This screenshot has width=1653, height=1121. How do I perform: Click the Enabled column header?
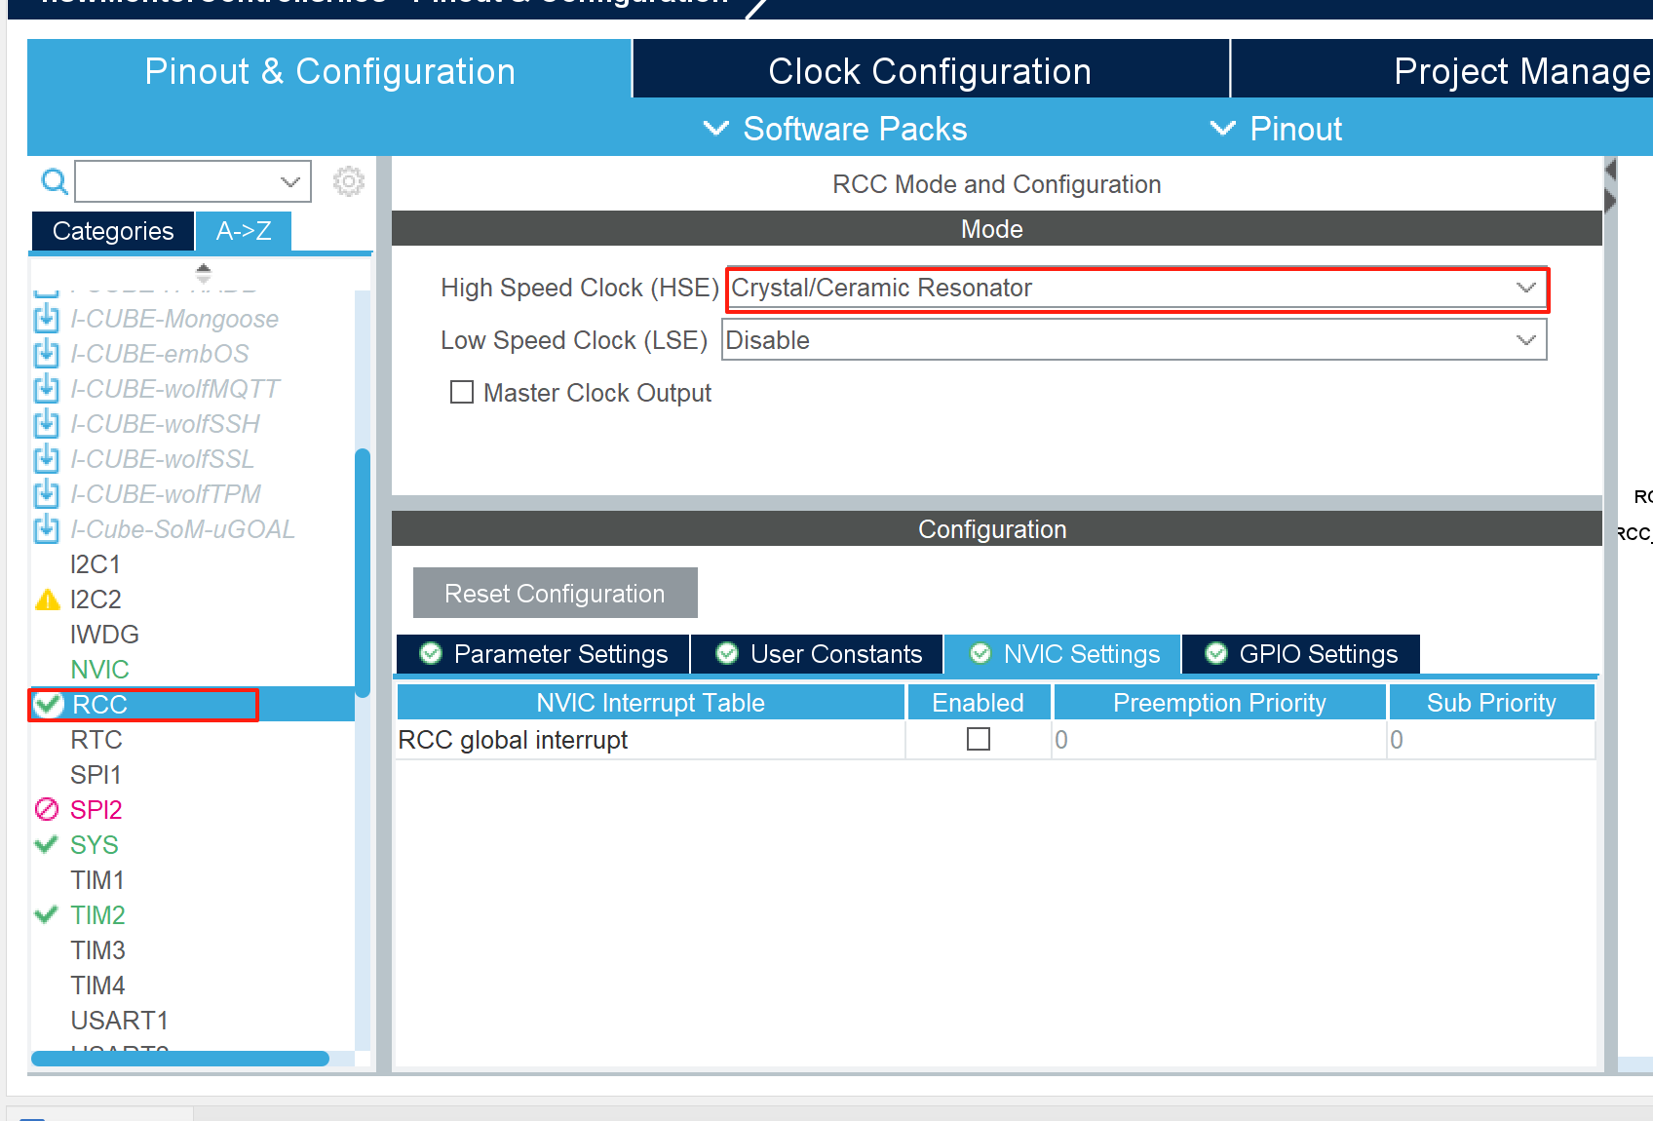point(979,702)
